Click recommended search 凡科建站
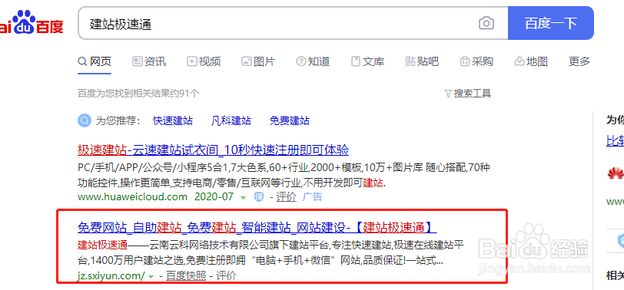 [x=231, y=120]
